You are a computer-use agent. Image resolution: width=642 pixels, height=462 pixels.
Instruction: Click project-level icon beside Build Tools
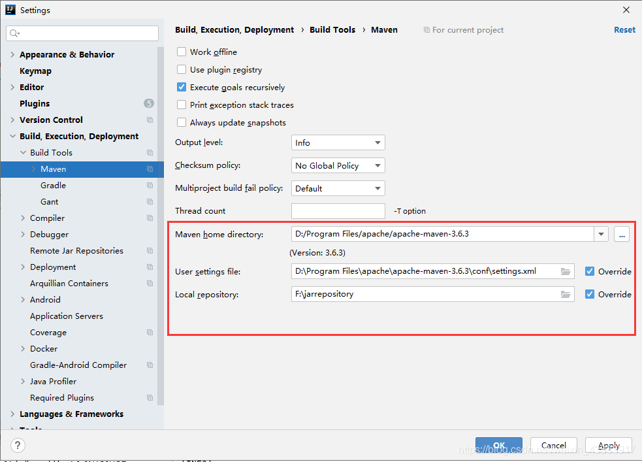pos(150,153)
